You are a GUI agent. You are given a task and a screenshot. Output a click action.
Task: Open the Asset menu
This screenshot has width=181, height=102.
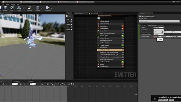(7, 4)
